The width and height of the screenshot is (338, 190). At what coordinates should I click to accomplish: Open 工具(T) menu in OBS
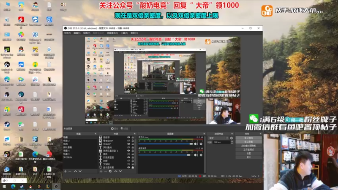tap(124, 33)
